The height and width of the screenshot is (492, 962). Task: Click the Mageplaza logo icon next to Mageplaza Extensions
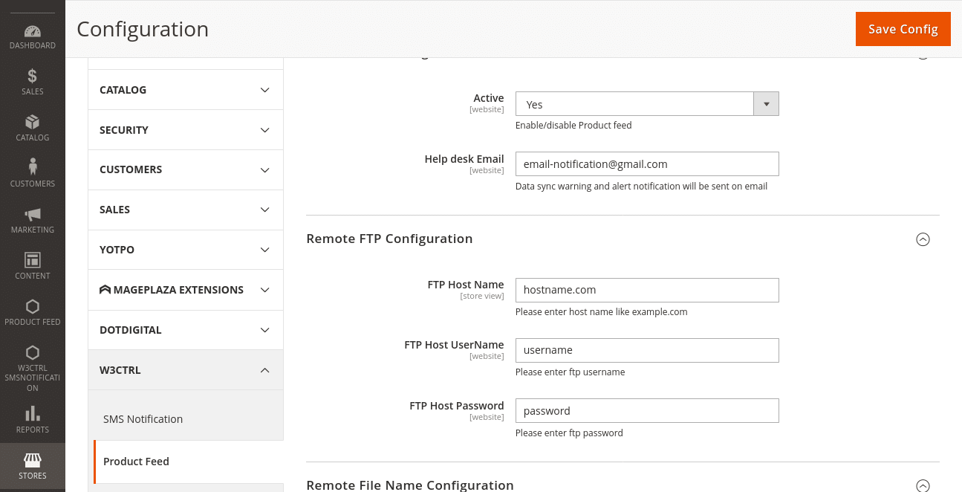click(105, 289)
